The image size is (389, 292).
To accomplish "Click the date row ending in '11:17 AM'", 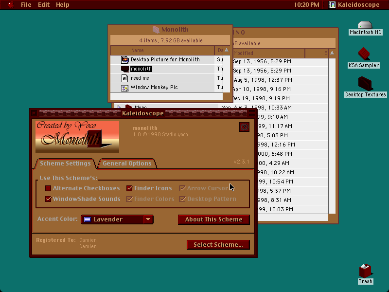I will click(275, 126).
